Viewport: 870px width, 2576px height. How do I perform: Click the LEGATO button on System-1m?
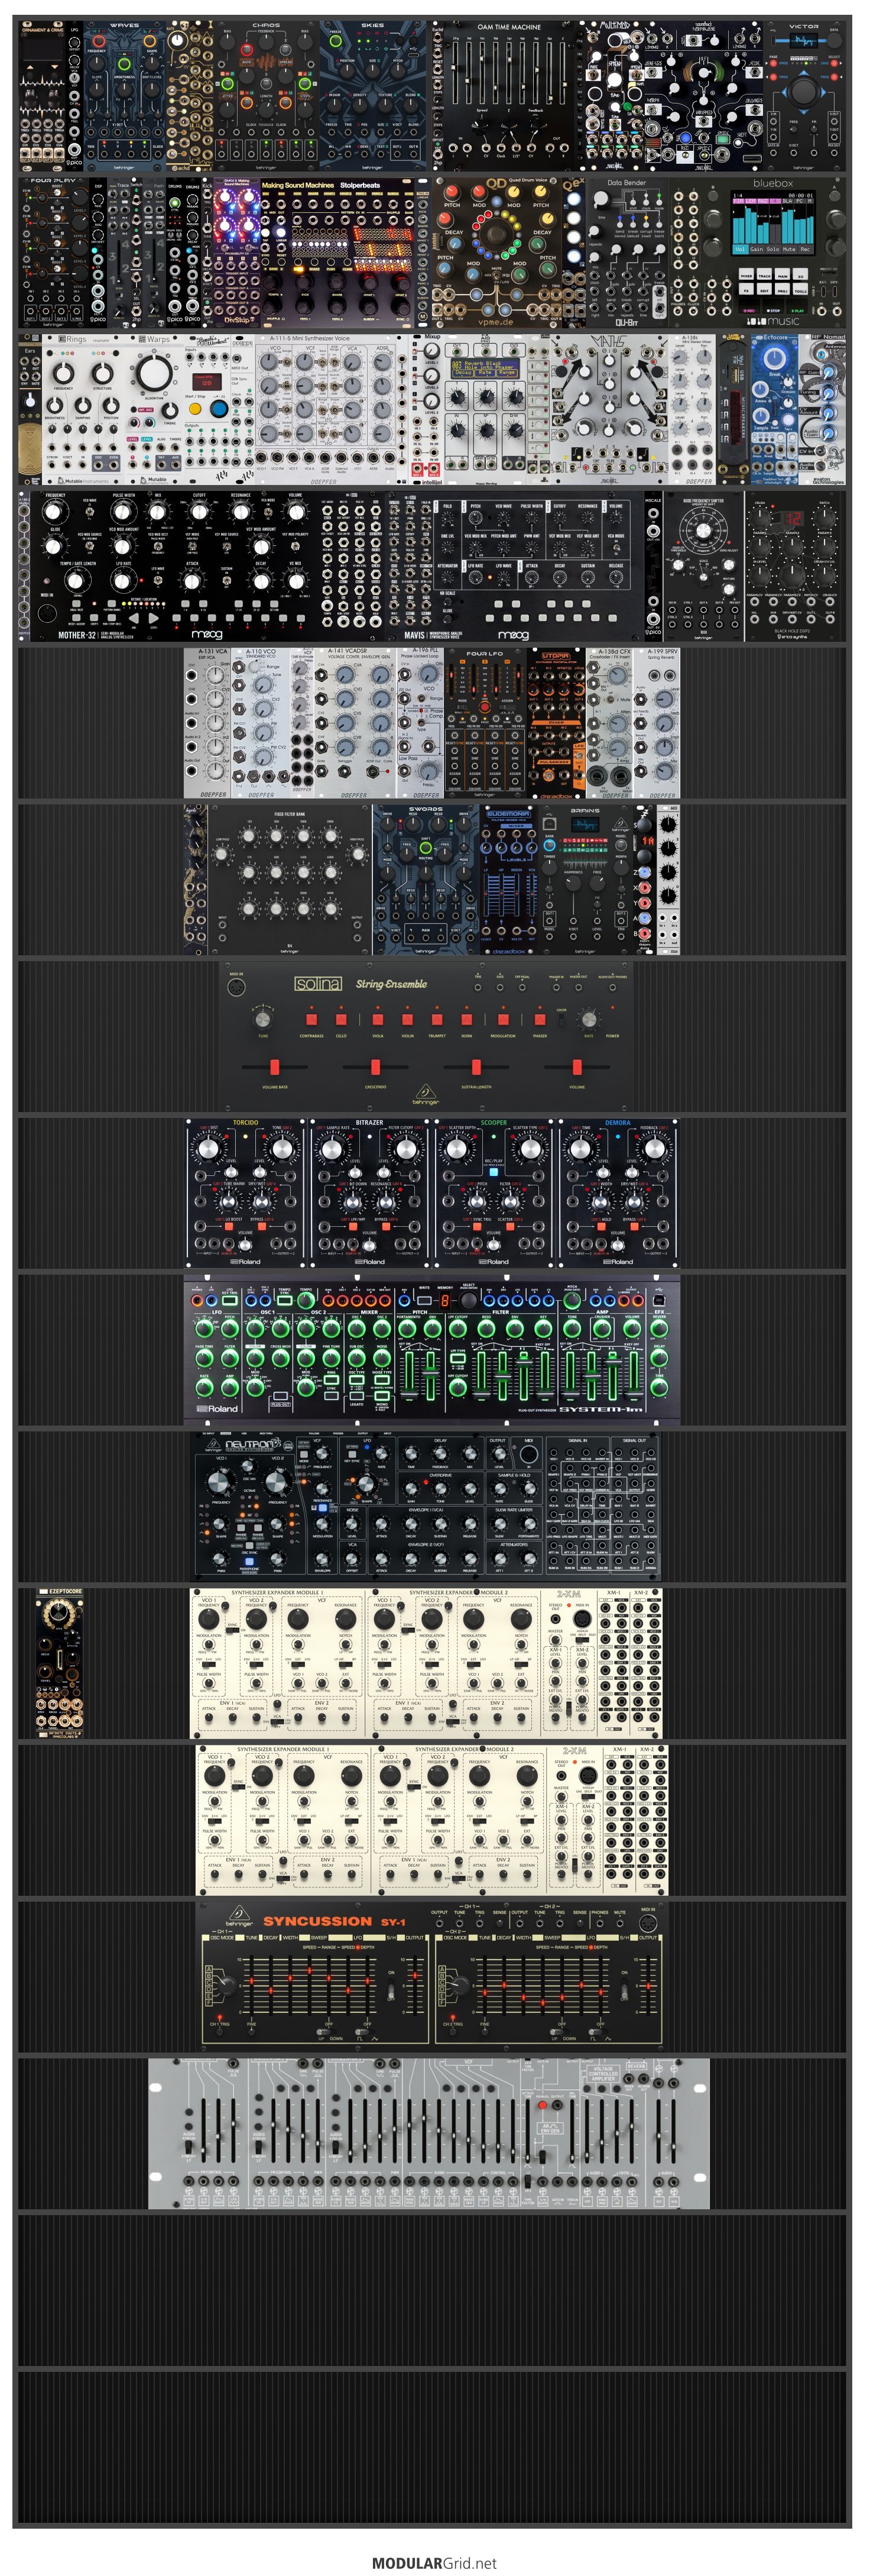point(356,1396)
